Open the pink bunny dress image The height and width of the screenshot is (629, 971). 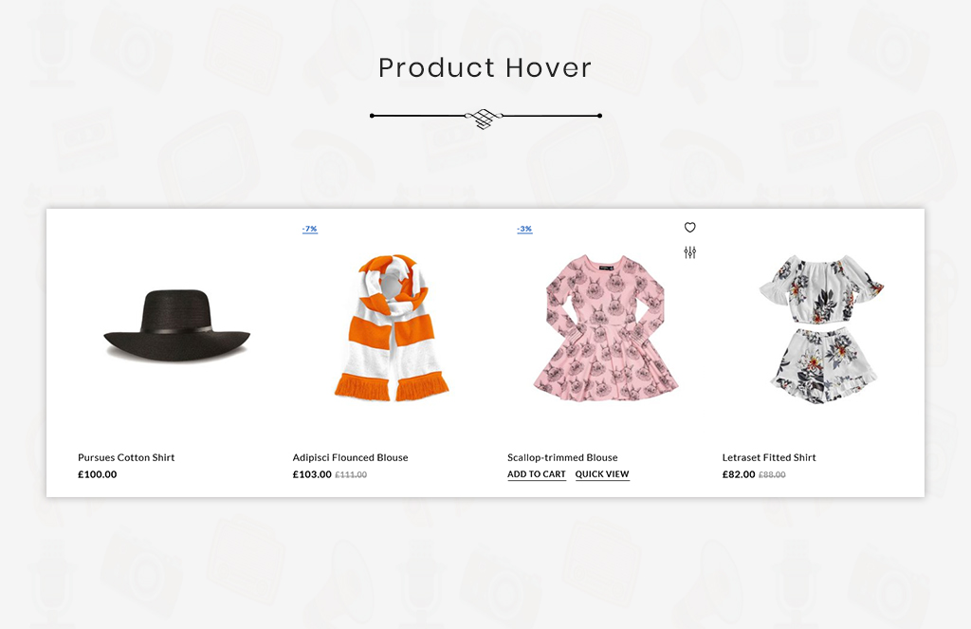(x=606, y=327)
